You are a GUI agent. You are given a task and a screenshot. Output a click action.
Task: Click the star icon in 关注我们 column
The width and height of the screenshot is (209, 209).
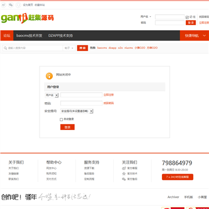coord(124,174)
